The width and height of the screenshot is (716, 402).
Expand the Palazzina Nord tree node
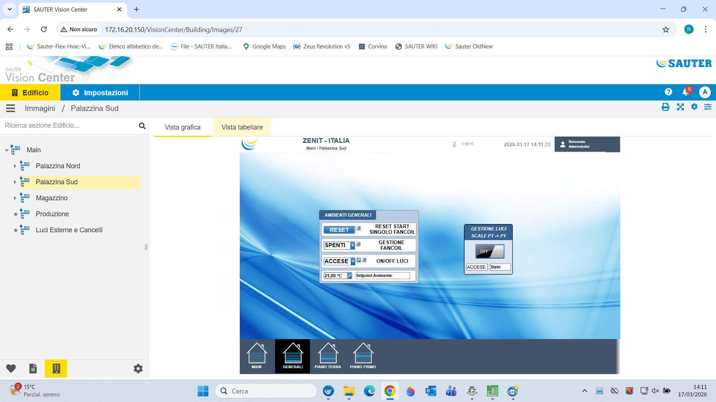click(x=15, y=166)
